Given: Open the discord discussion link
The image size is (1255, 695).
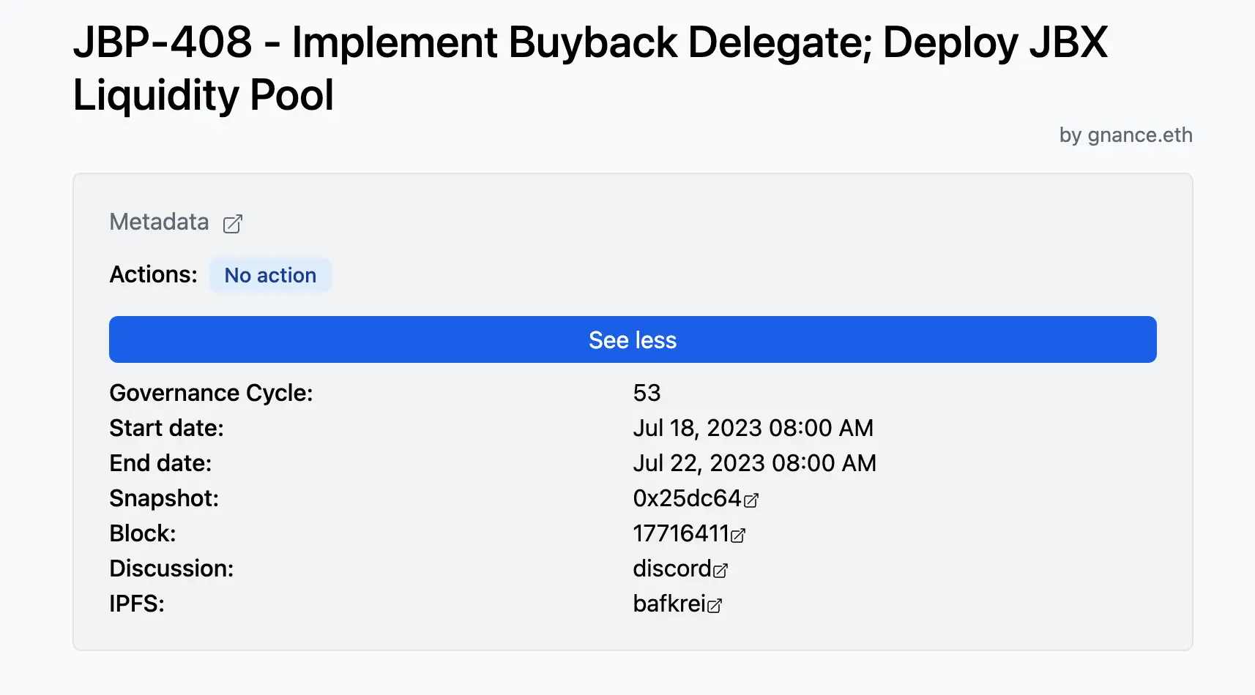Looking at the screenshot, I should (672, 568).
